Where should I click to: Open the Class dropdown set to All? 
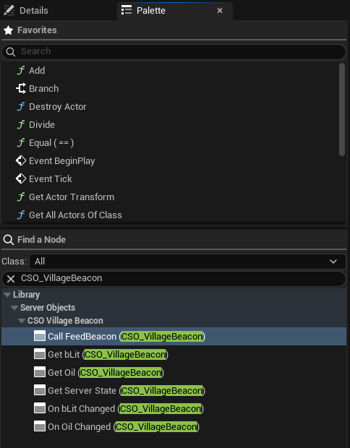(187, 262)
